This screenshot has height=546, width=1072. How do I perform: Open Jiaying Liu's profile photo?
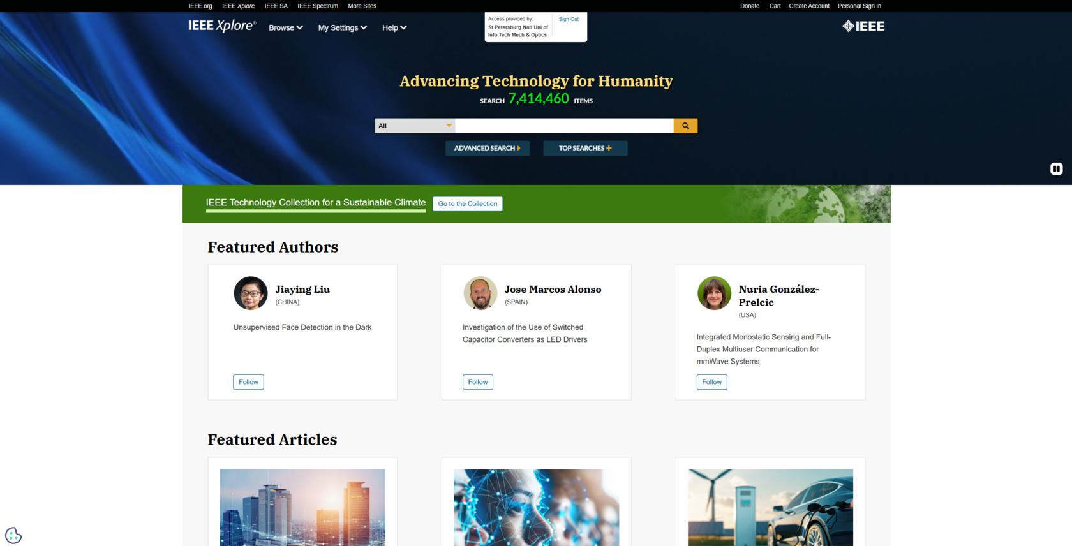point(251,293)
